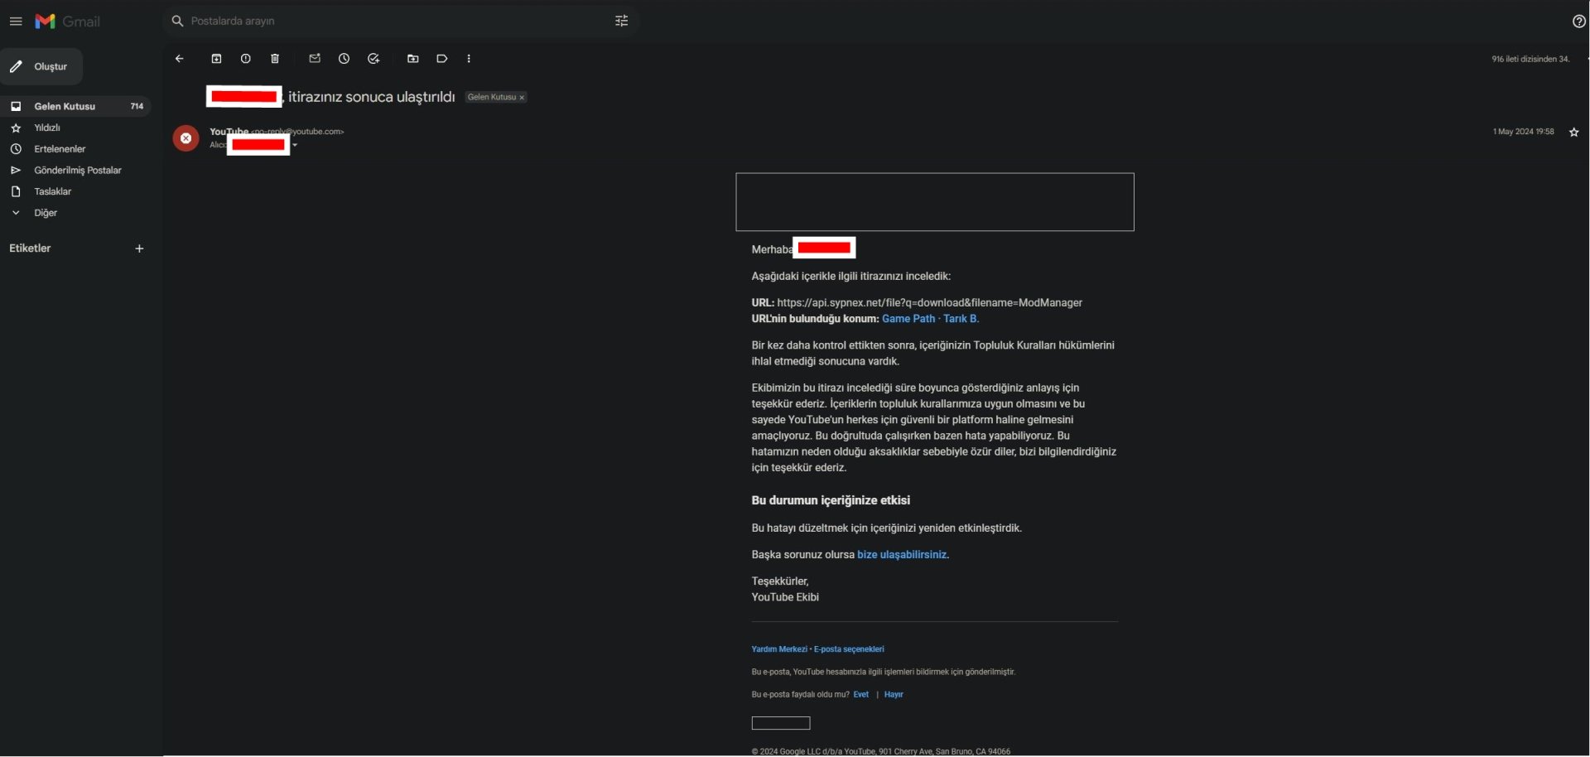Image resolution: width=1590 pixels, height=757 pixels.
Task: Open the More options three-dot menu
Action: point(469,59)
